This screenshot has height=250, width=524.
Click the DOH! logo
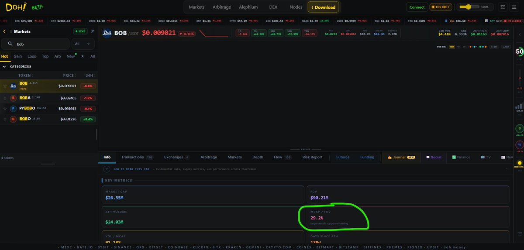click(16, 7)
